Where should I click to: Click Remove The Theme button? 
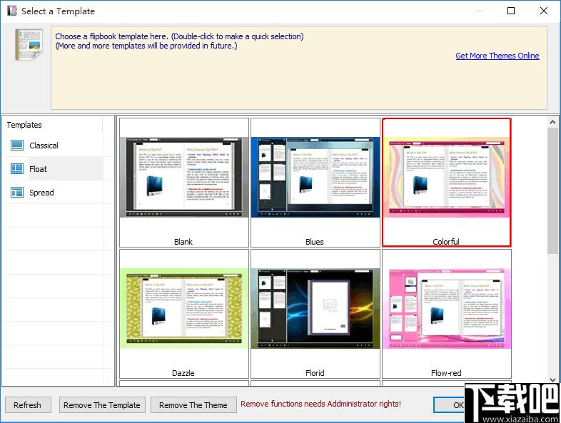(x=193, y=405)
